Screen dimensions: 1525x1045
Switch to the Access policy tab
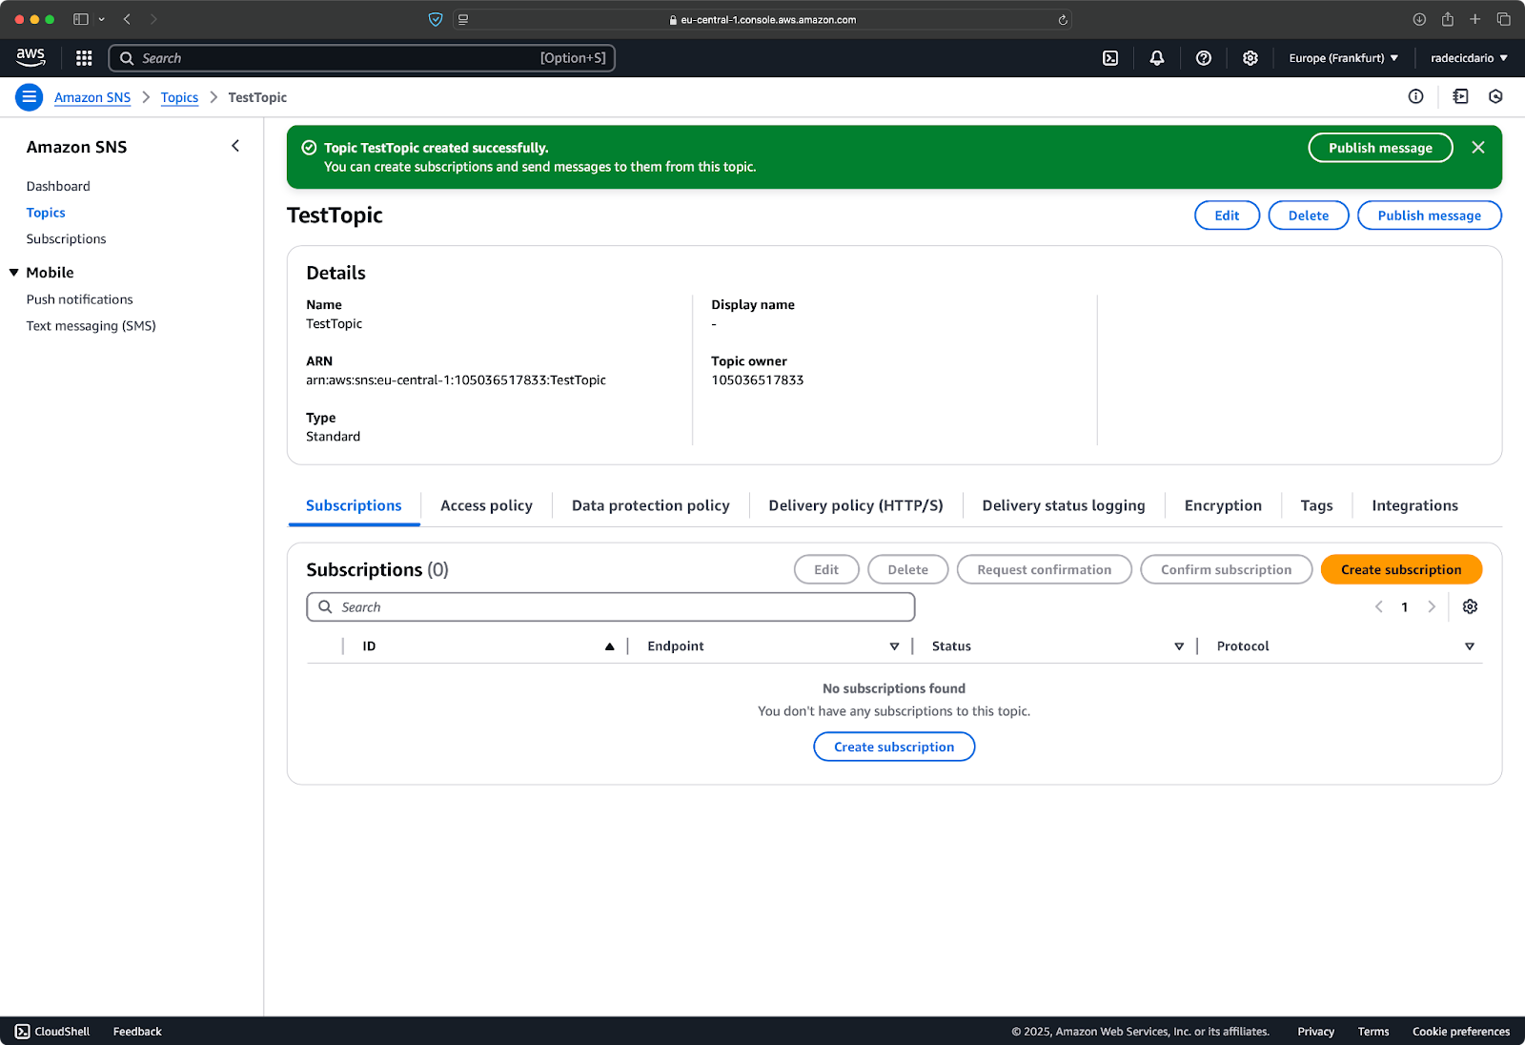486,505
